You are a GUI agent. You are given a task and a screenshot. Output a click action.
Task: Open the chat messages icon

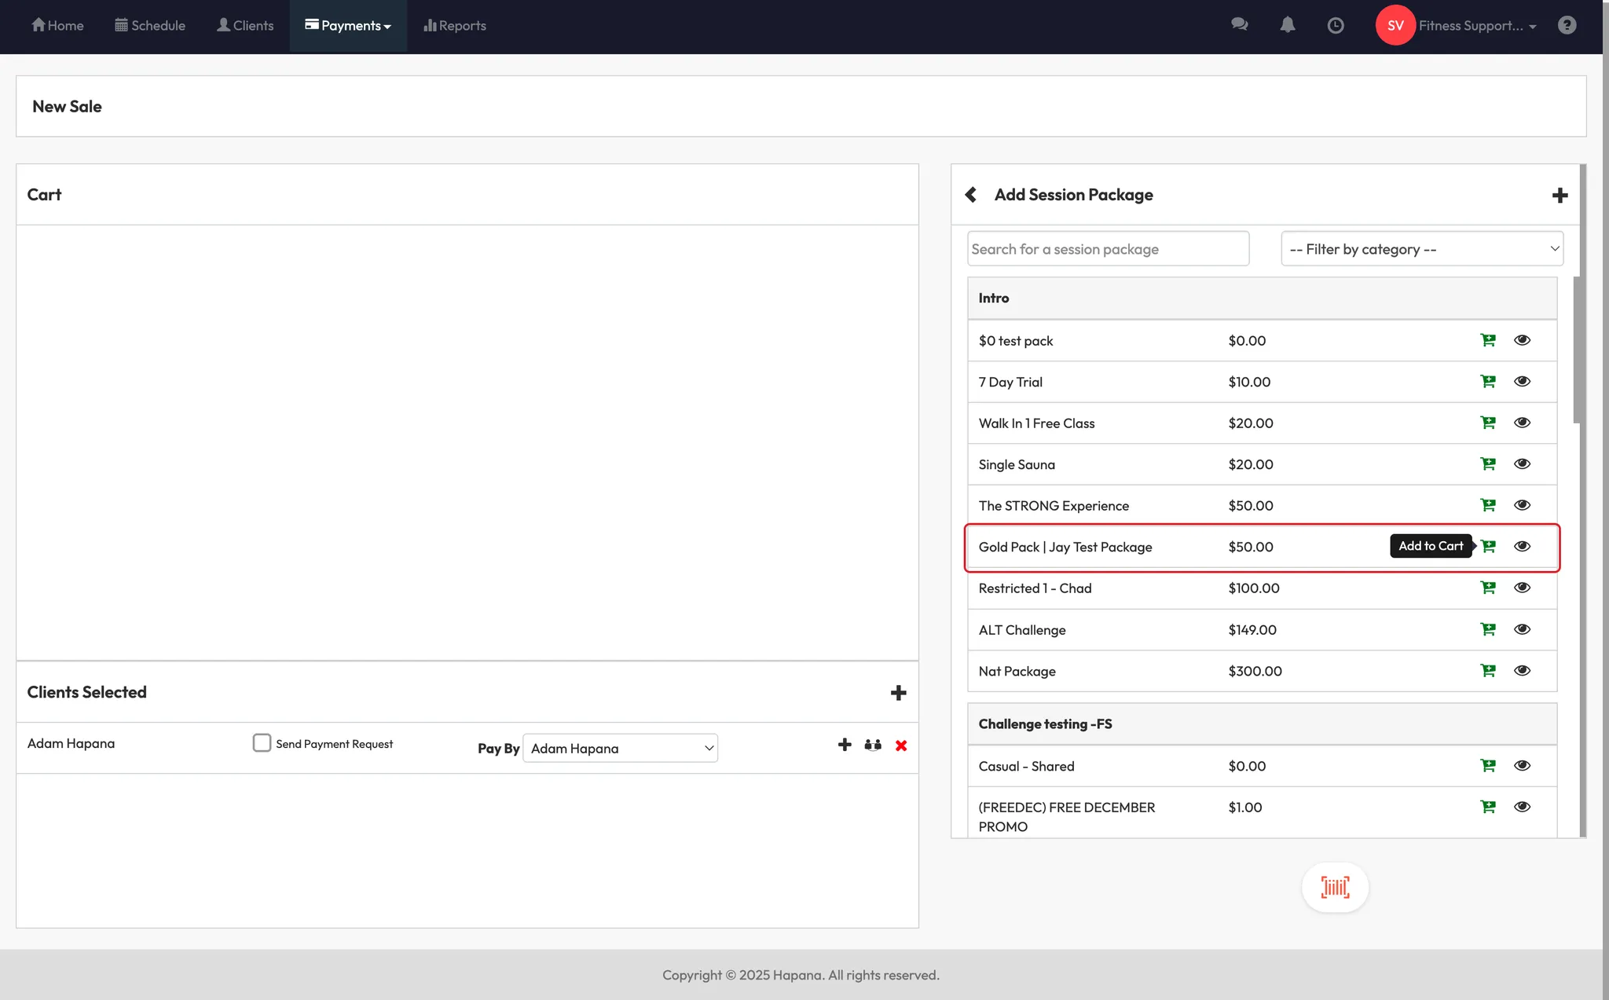point(1240,25)
